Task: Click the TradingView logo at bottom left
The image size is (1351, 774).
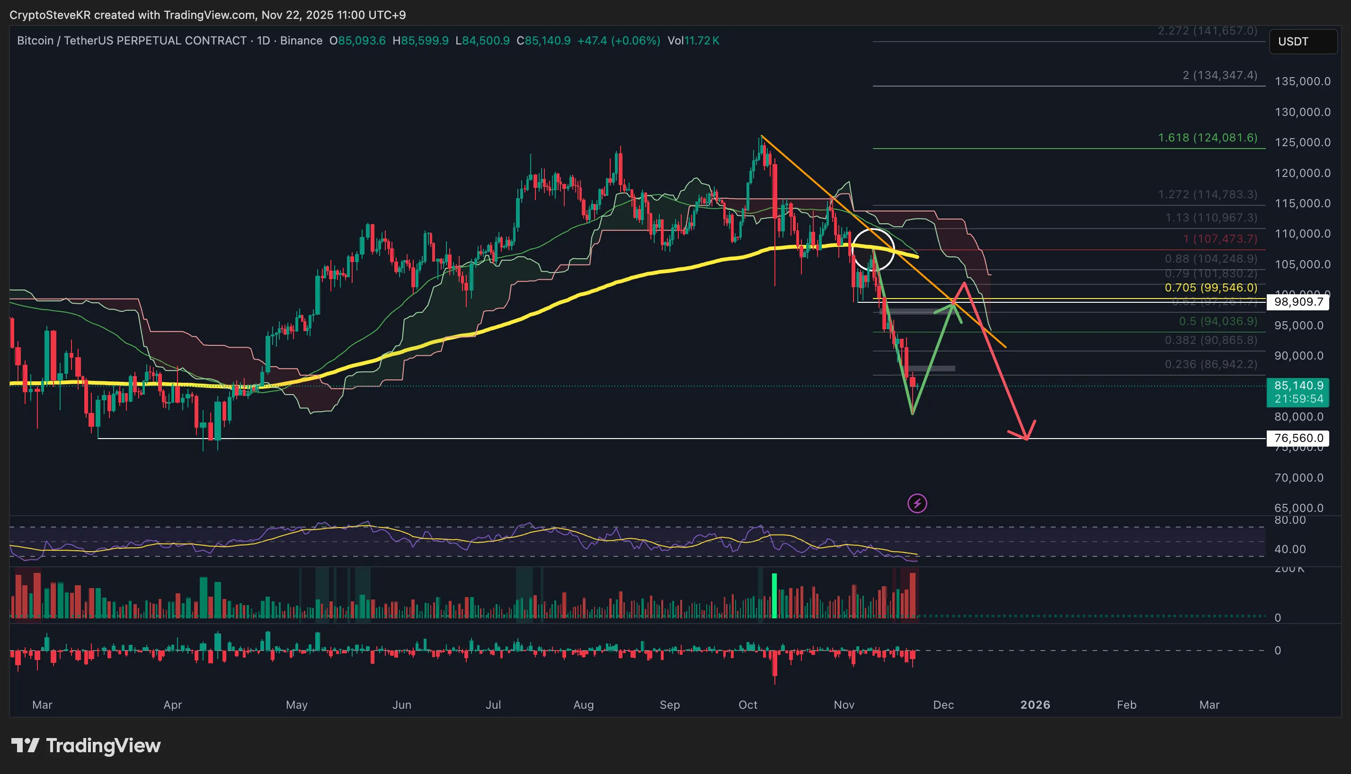Action: 86,745
